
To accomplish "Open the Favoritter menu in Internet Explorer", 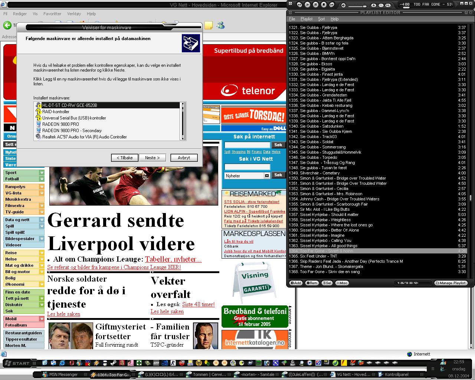I will tap(52, 14).
